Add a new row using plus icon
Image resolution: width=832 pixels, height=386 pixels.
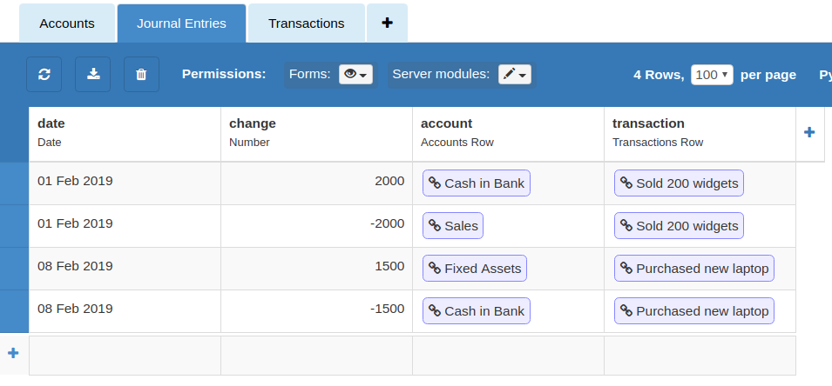click(x=13, y=353)
